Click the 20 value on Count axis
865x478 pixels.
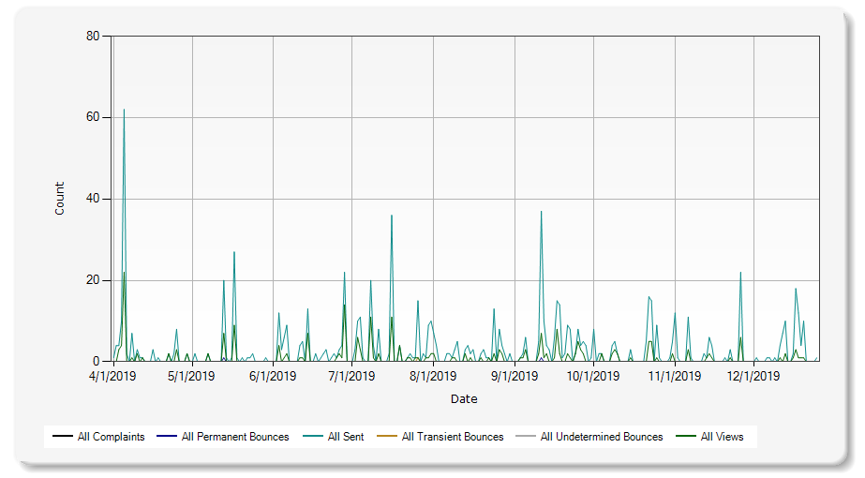93,280
